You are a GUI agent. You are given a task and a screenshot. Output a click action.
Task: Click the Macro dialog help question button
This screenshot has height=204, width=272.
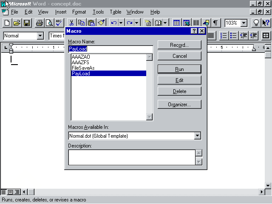tap(194, 31)
